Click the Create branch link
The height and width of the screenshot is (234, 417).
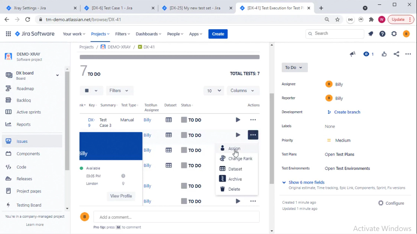point(347,112)
